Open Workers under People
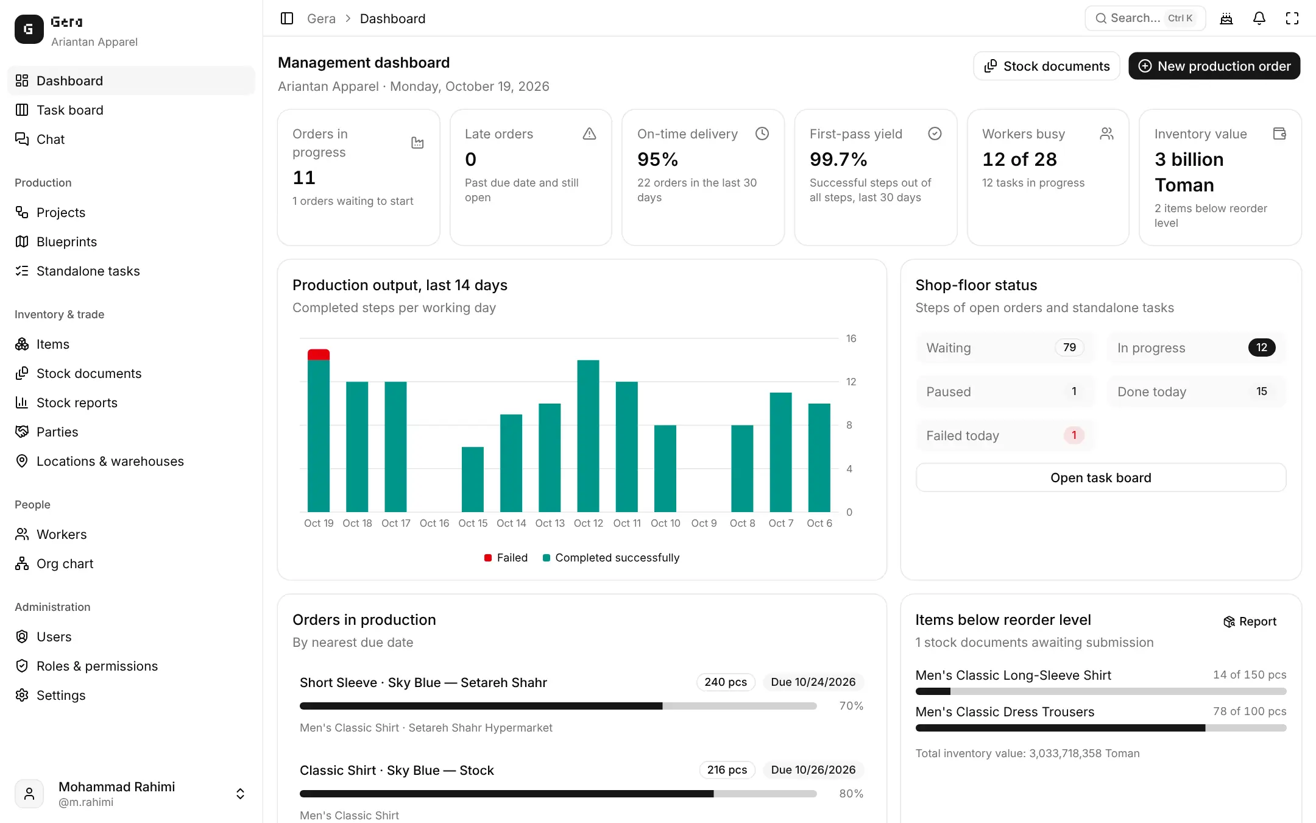Viewport: 1316px width, 823px height. [131, 534]
